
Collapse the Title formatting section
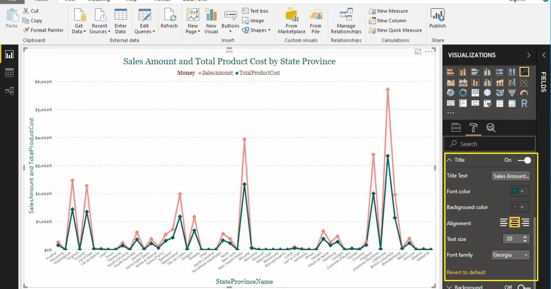450,160
